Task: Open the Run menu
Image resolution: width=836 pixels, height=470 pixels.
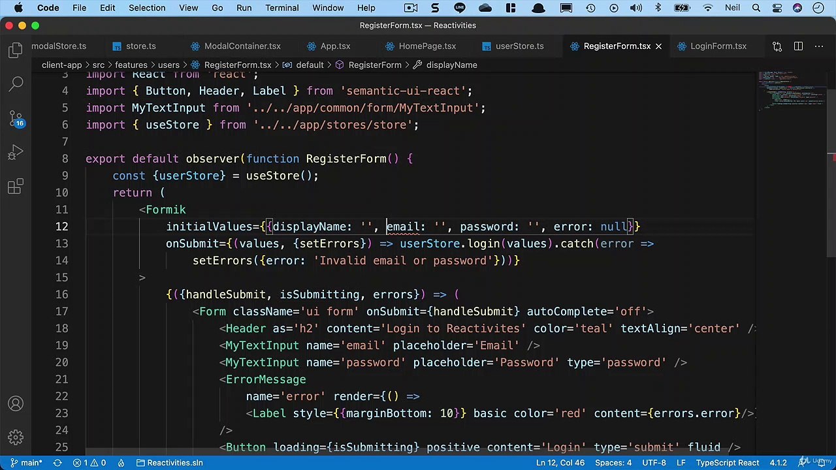Action: pos(244,8)
